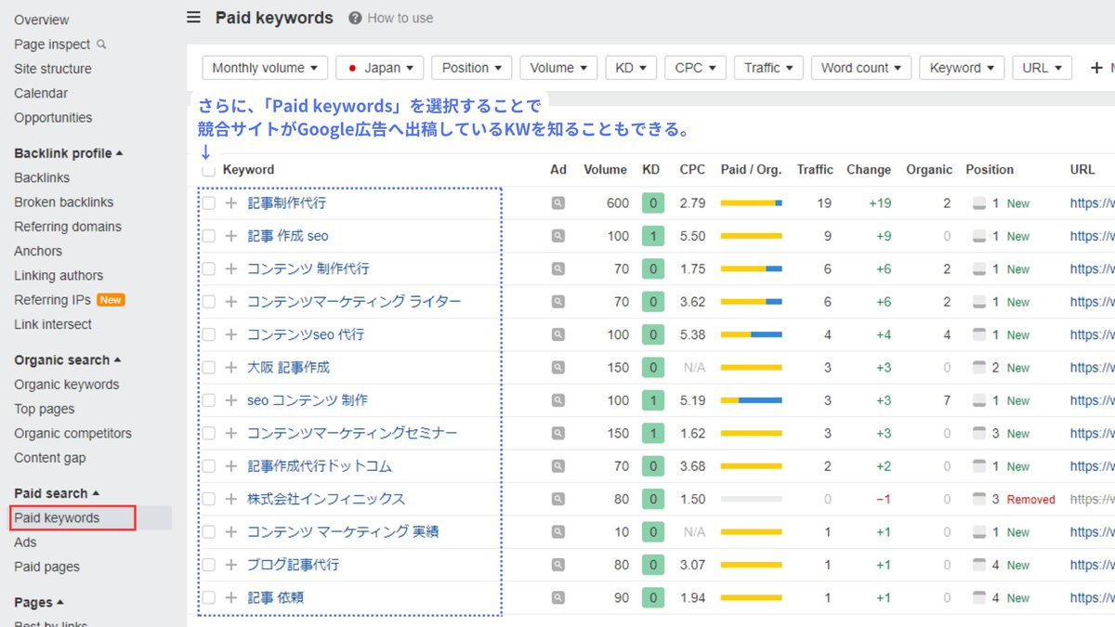
Task: Tick the checkbox for seo コンテンツ 制作
Action: click(208, 400)
